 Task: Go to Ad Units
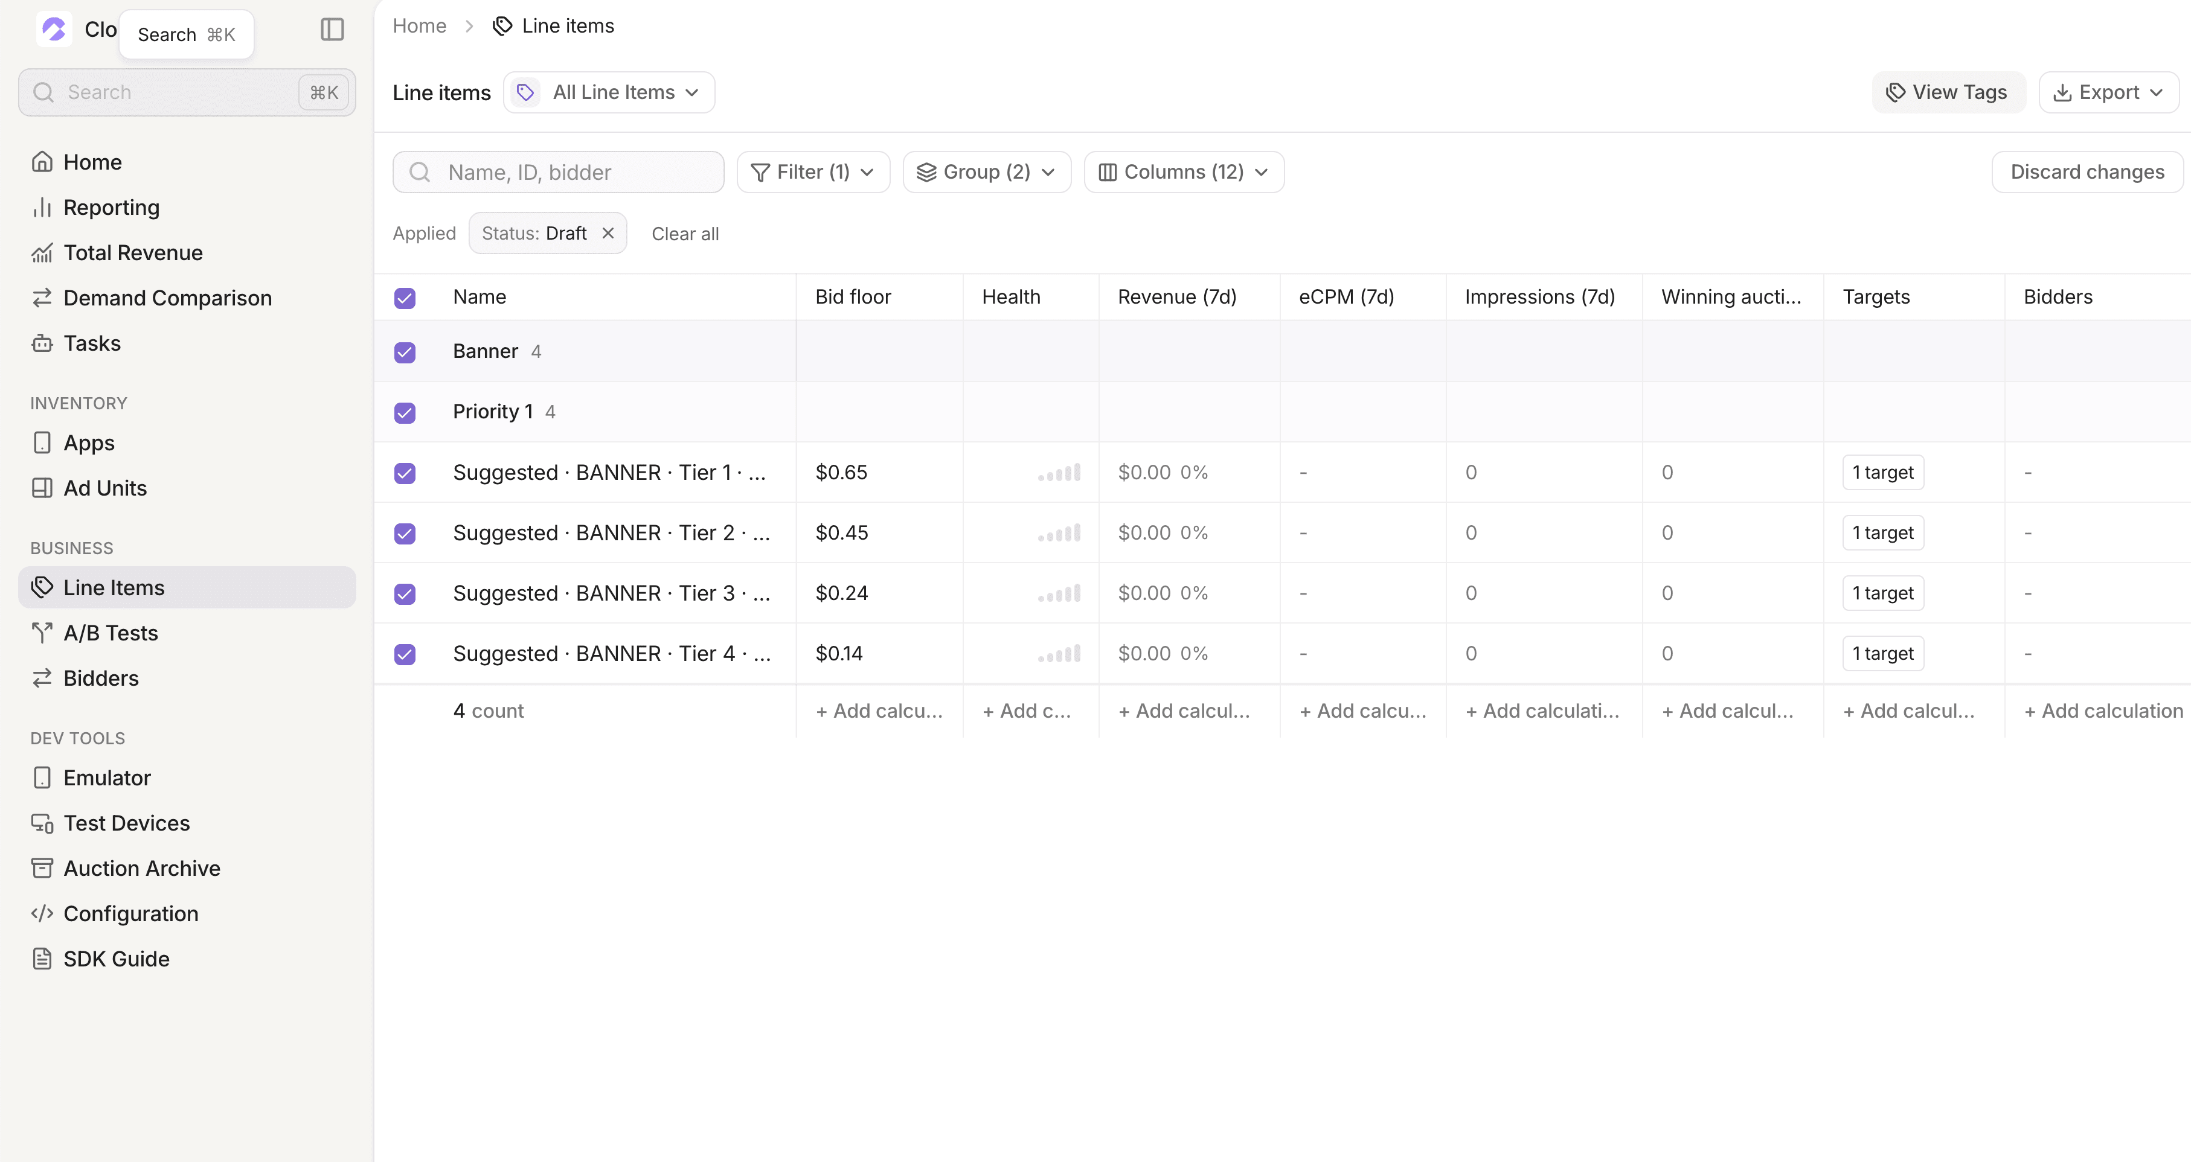[x=186, y=488]
